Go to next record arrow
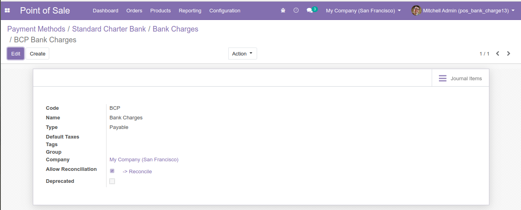Viewport: 521px width, 210px height. click(509, 53)
